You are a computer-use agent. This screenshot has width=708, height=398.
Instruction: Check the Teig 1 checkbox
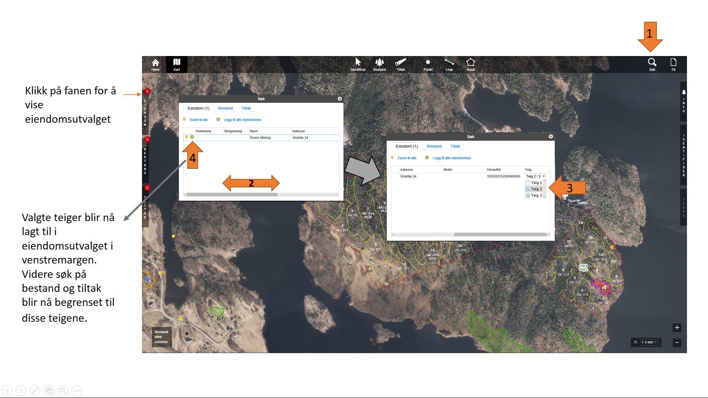pos(528,183)
